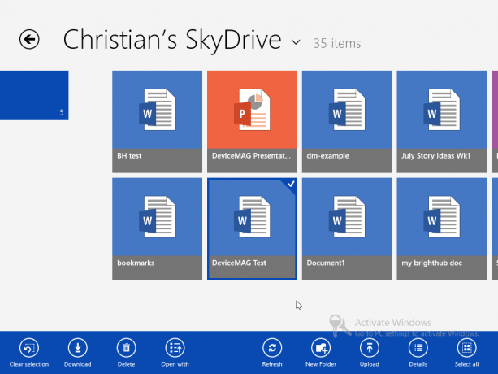Click the Word icon on bookmarks tile
Image resolution: width=498 pixels, height=374 pixels.
[158, 217]
